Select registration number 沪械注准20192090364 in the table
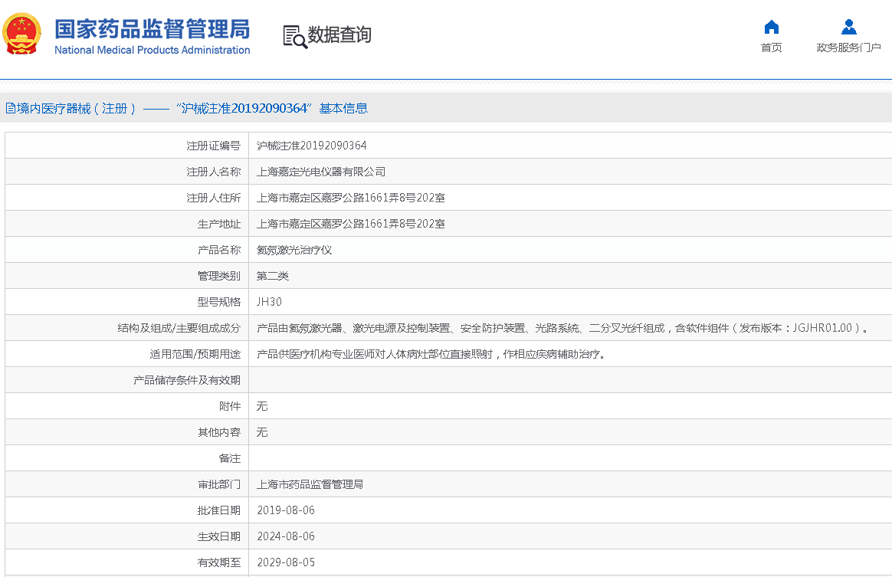This screenshot has height=577, width=892. pos(311,146)
